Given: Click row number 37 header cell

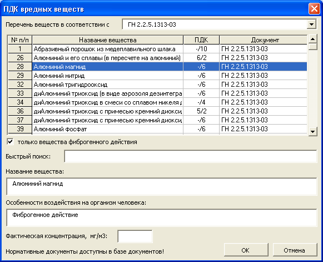Looking at the screenshot, I should tap(20, 120).
